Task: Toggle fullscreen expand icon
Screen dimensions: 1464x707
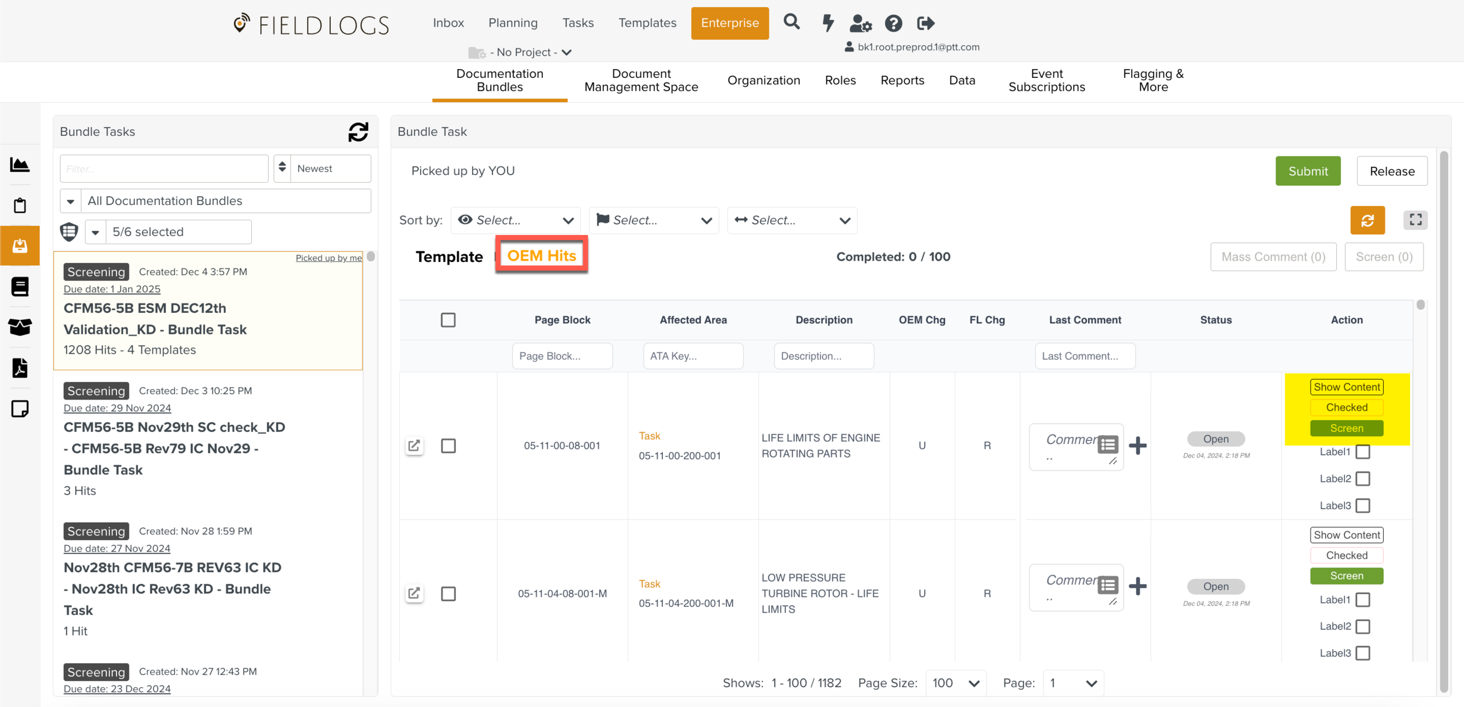Action: tap(1415, 220)
